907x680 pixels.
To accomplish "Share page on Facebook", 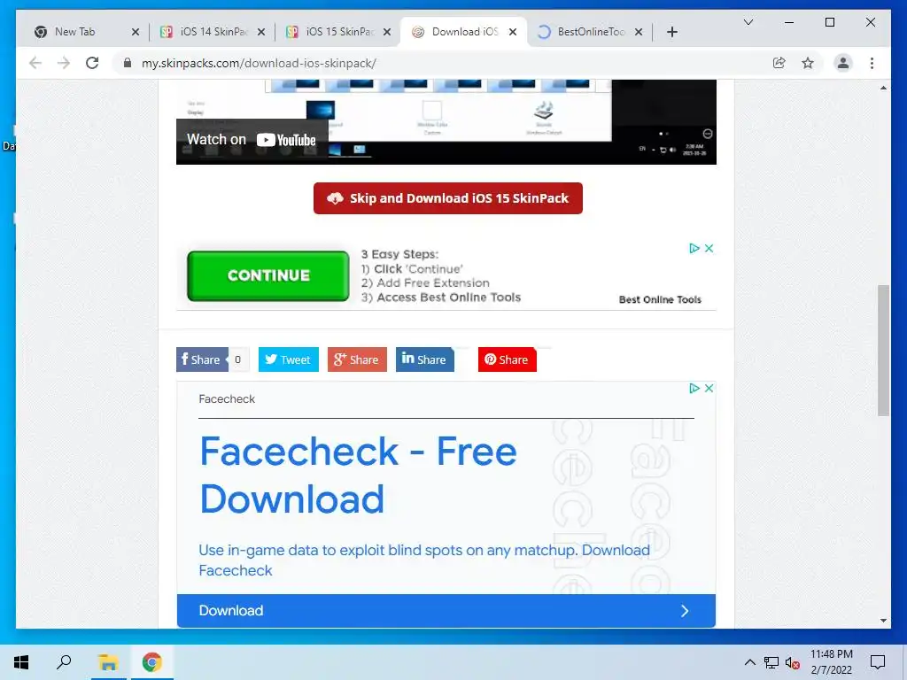I will tap(203, 359).
